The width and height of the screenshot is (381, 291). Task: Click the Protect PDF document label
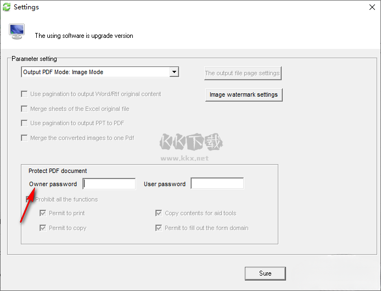pyautogui.click(x=58, y=171)
